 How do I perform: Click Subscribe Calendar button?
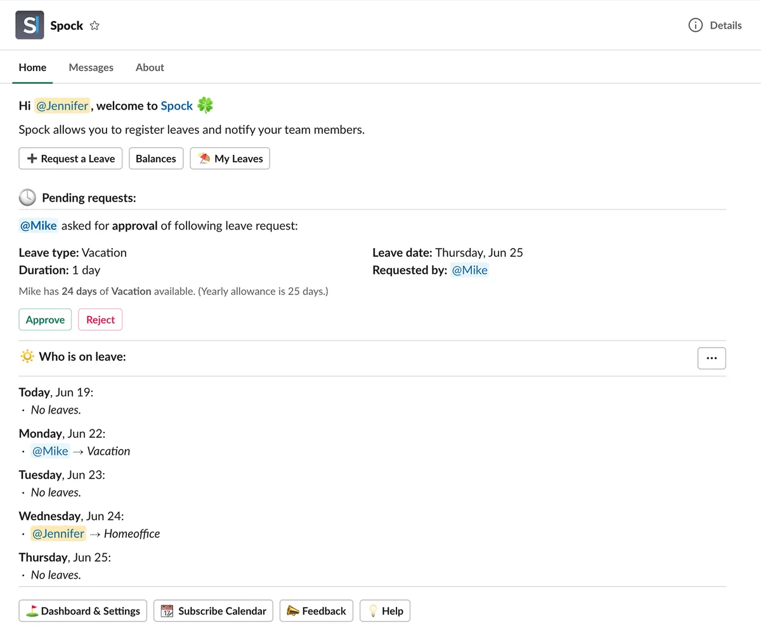point(214,611)
